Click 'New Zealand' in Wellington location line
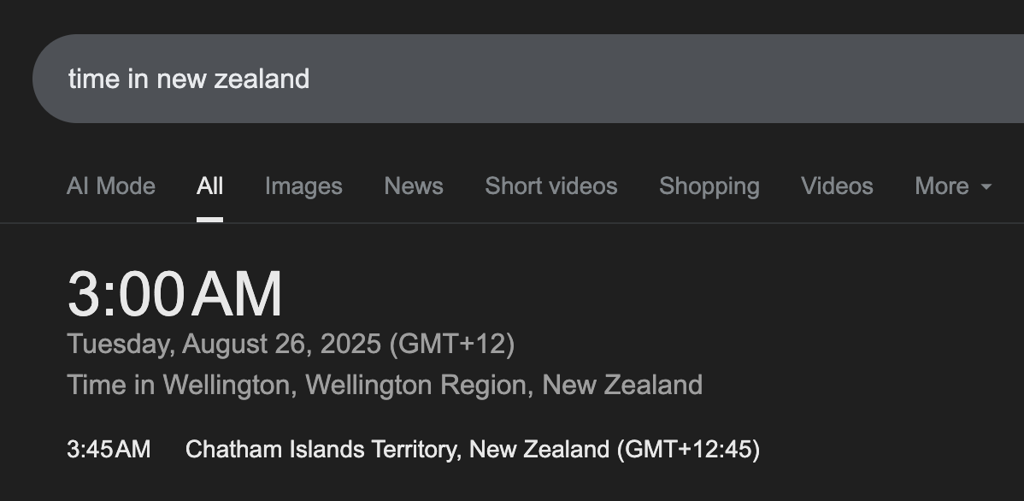The height and width of the screenshot is (501, 1024). (x=622, y=385)
